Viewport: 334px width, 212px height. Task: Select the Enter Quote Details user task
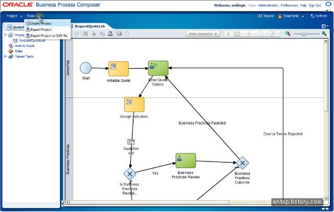[158, 68]
